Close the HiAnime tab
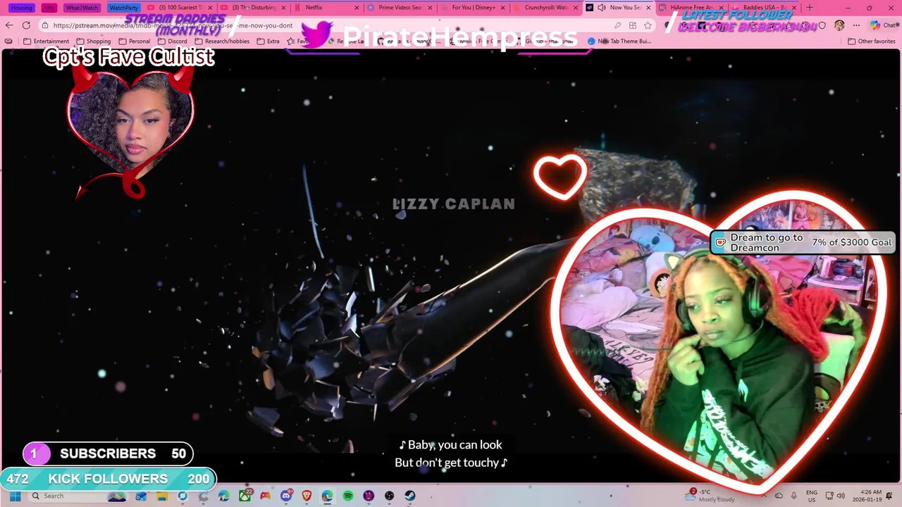This screenshot has width=902, height=507. click(x=721, y=8)
